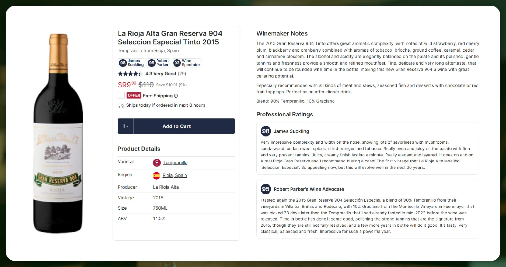Click the red OFFER badge
The image size is (506, 267).
[134, 95]
